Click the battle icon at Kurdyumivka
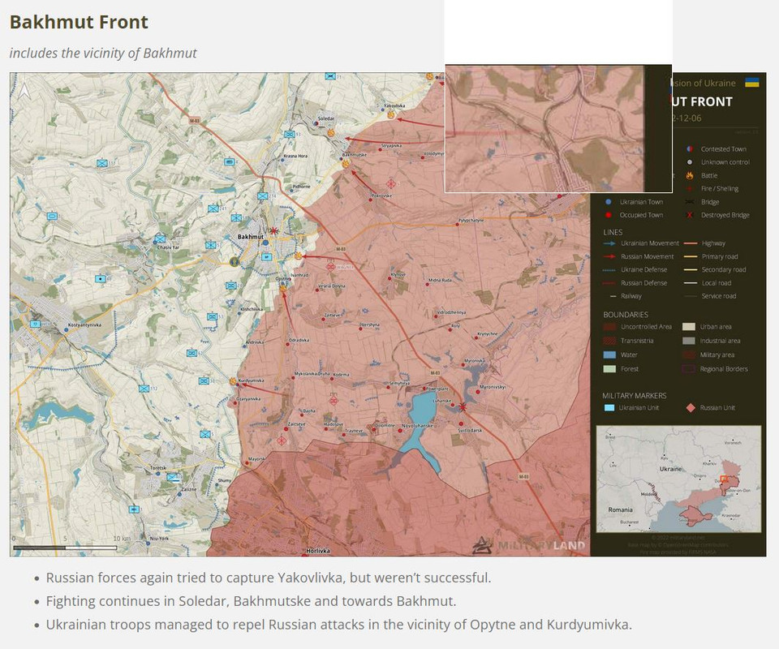This screenshot has height=649, width=779. coord(233,380)
